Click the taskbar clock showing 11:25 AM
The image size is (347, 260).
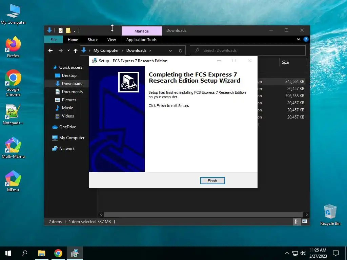click(318, 253)
